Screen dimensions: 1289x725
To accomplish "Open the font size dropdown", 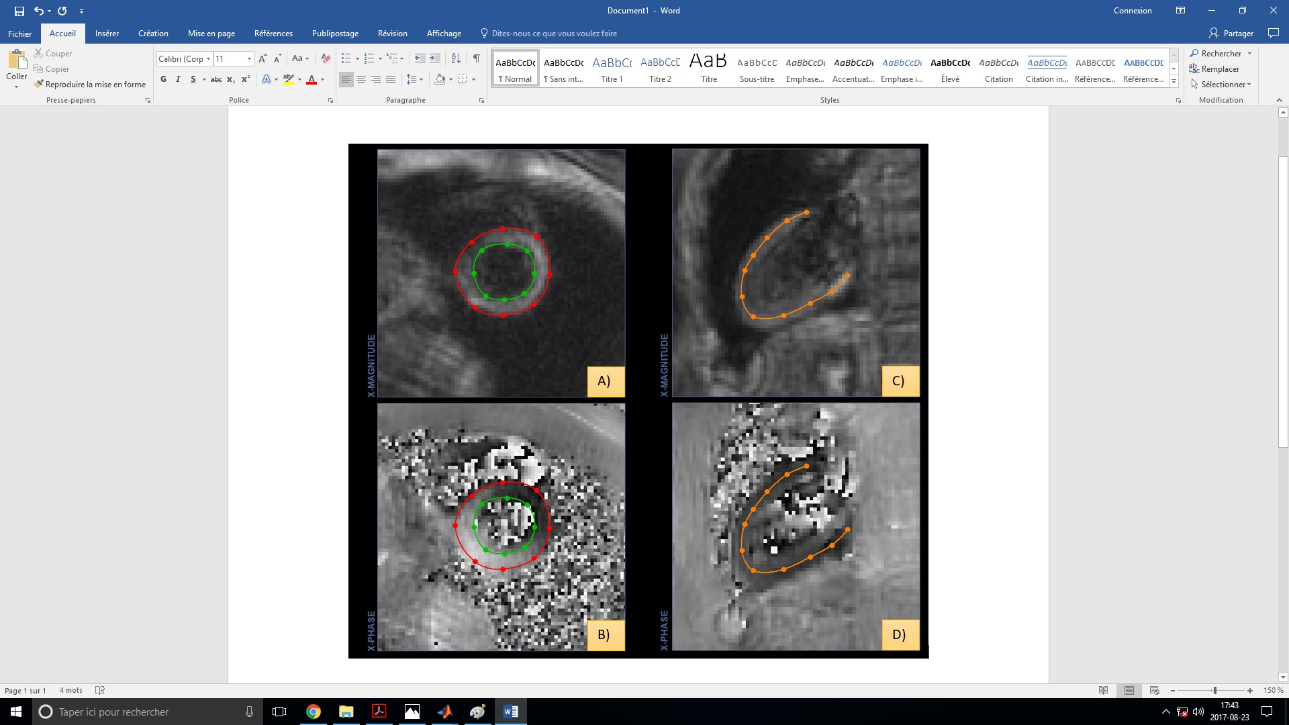I will [x=249, y=59].
